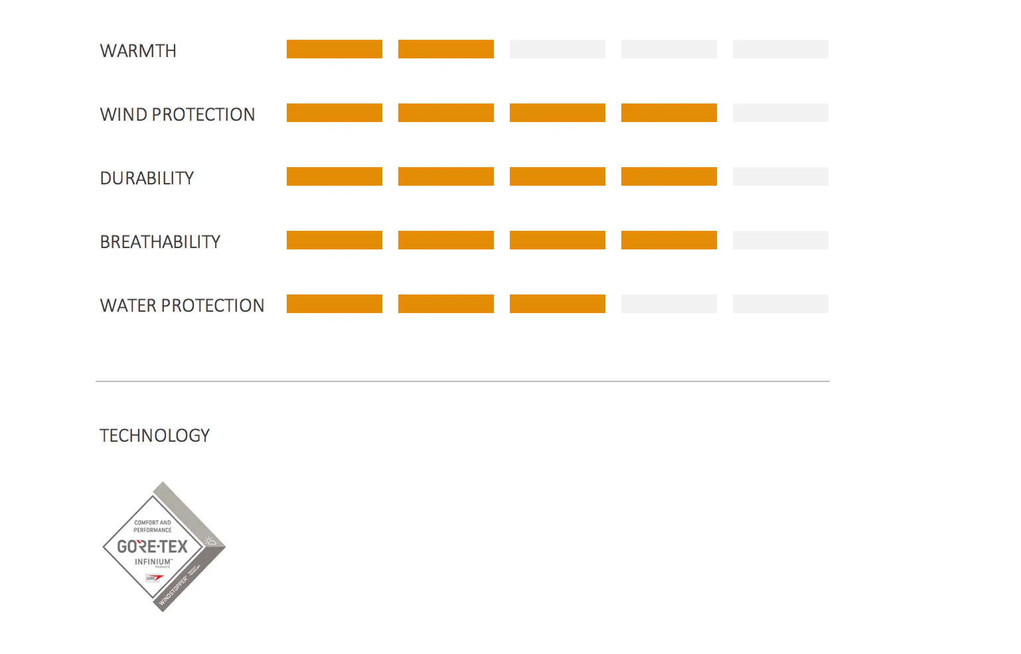Click the DURABILITY label
1021x654 pixels.
[x=147, y=178]
